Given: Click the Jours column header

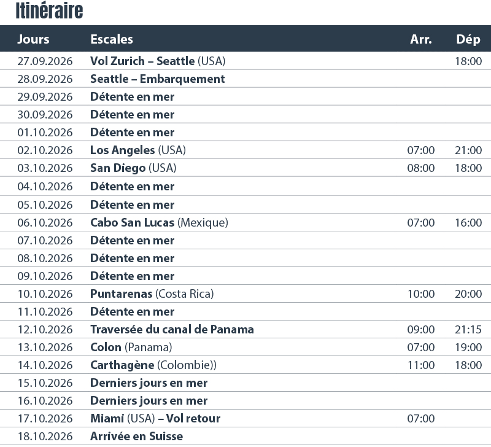Looking at the screenshot, I should point(33,39).
